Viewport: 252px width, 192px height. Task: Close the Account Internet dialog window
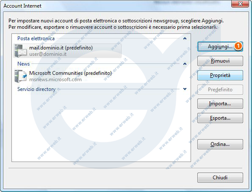tap(240, 4)
